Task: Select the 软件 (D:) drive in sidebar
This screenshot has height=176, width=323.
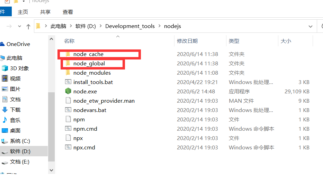Action: [20, 151]
